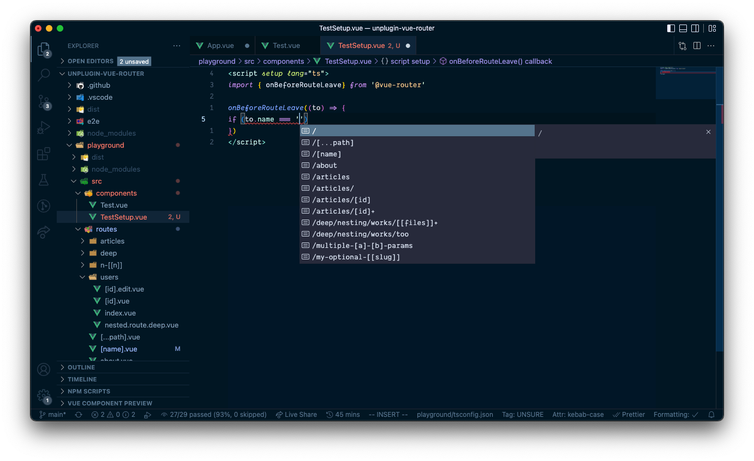Select the /about suggestion
The width and height of the screenshot is (754, 461).
(417, 166)
